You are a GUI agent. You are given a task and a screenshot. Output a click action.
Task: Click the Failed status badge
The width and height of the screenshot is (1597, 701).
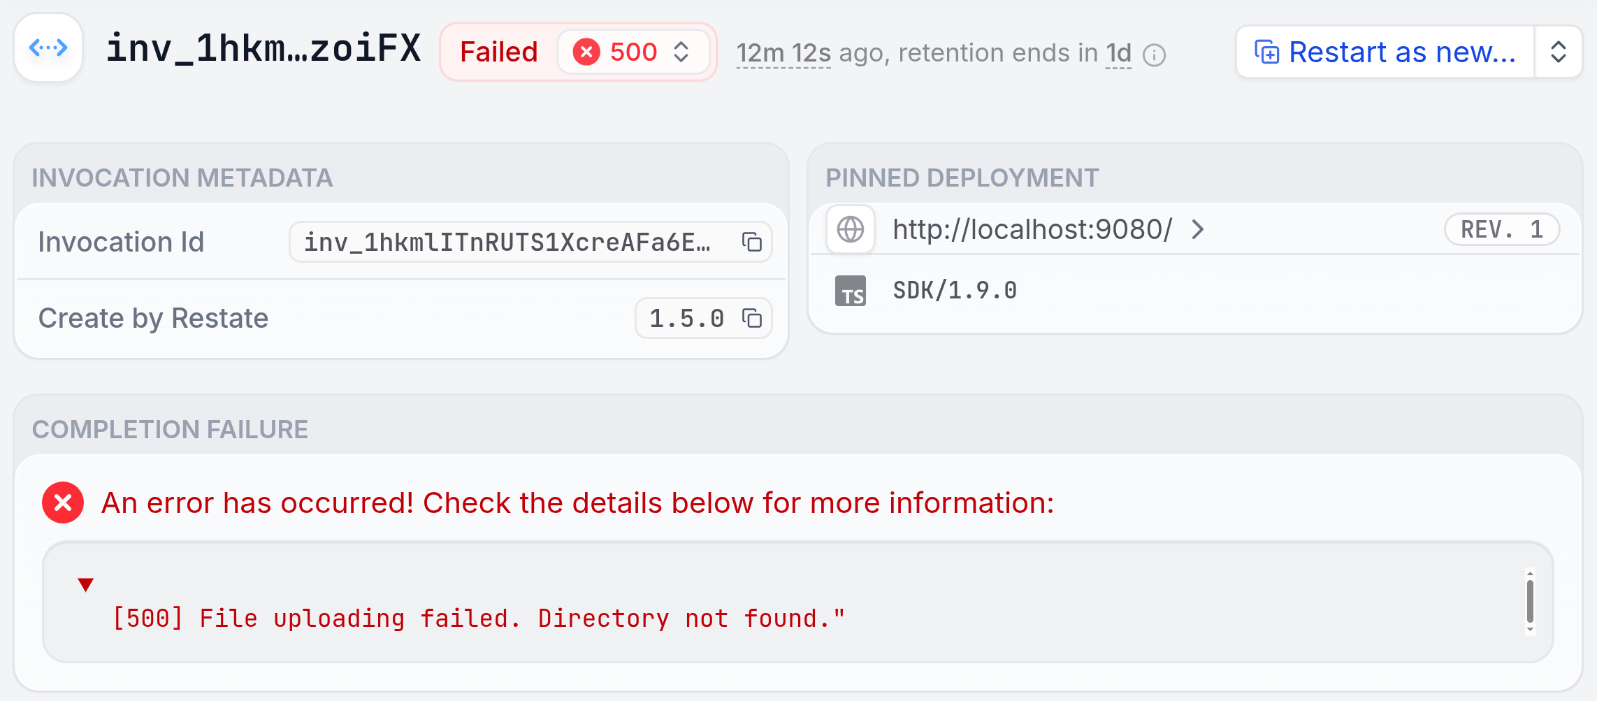(x=499, y=52)
